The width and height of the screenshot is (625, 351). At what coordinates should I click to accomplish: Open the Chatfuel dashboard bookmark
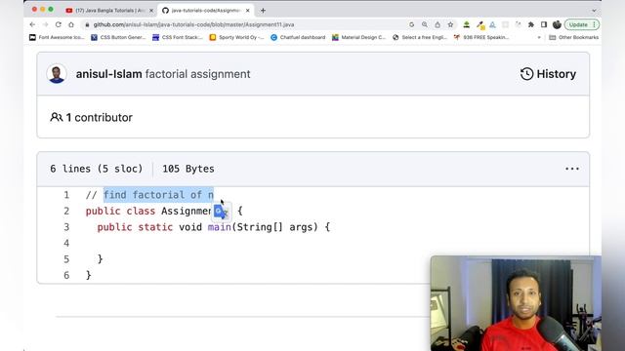click(298, 37)
